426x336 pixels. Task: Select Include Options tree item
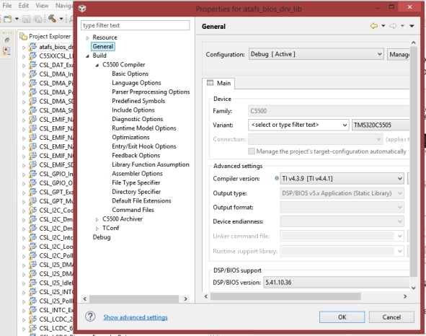coord(133,110)
